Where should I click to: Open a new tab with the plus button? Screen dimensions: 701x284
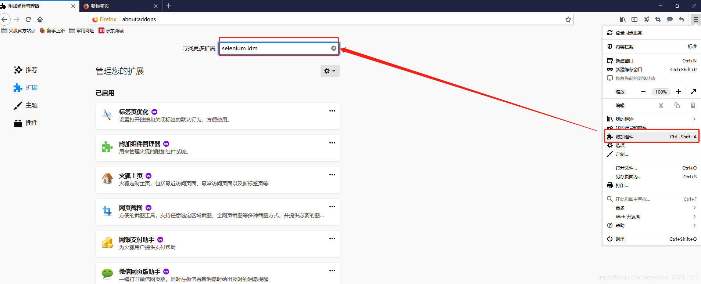pyautogui.click(x=168, y=6)
